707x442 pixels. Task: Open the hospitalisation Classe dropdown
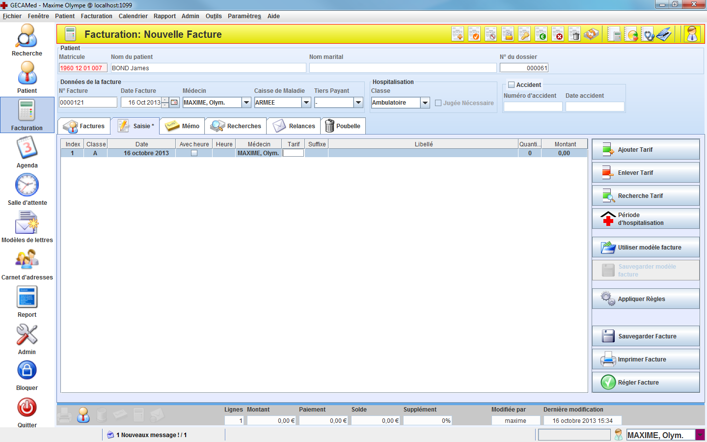tap(425, 103)
